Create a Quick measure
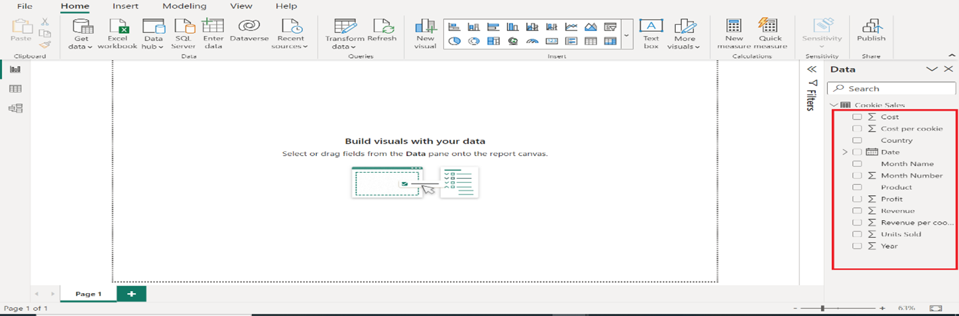Viewport: 959px width, 316px height. click(770, 33)
